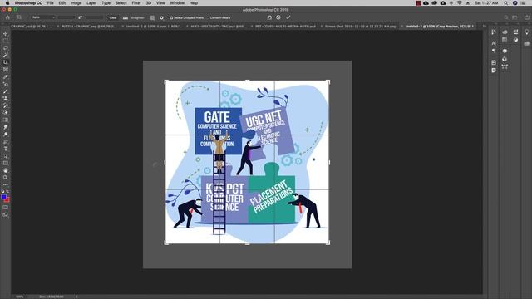This screenshot has height=299, width=532.
Task: Switch to GRAPHIC.psd document tab
Action: tap(32, 26)
